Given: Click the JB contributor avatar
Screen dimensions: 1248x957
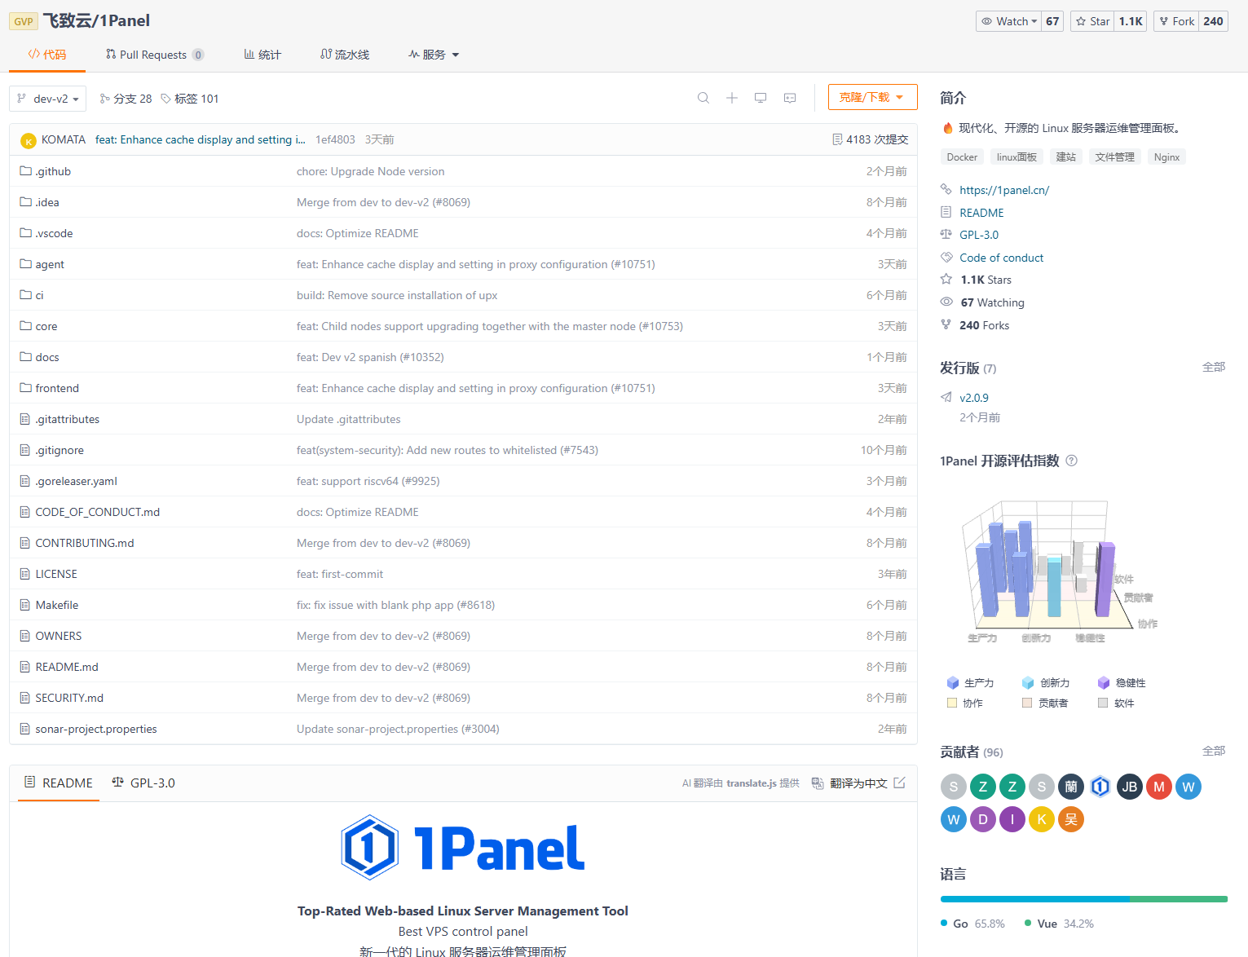Looking at the screenshot, I should 1130,787.
